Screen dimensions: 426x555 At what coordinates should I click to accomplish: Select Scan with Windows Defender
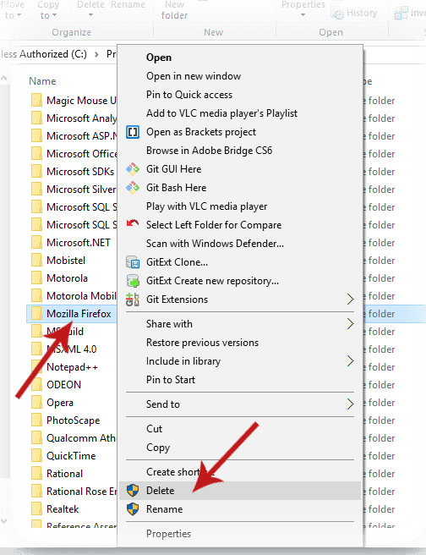215,244
